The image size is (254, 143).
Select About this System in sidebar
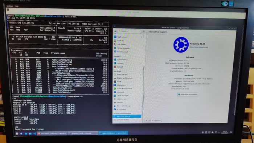click(127, 117)
